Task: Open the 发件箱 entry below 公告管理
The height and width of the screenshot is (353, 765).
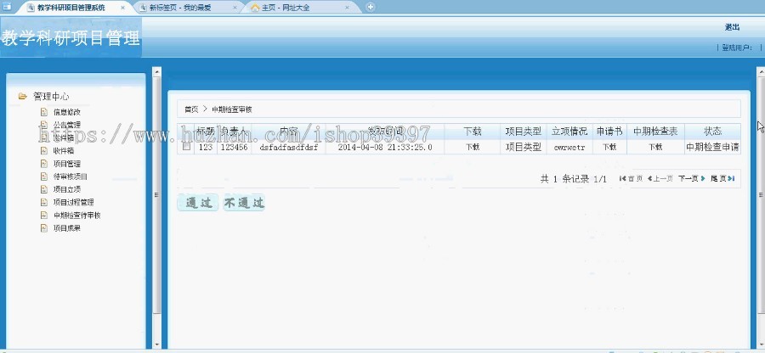Action: (64, 137)
